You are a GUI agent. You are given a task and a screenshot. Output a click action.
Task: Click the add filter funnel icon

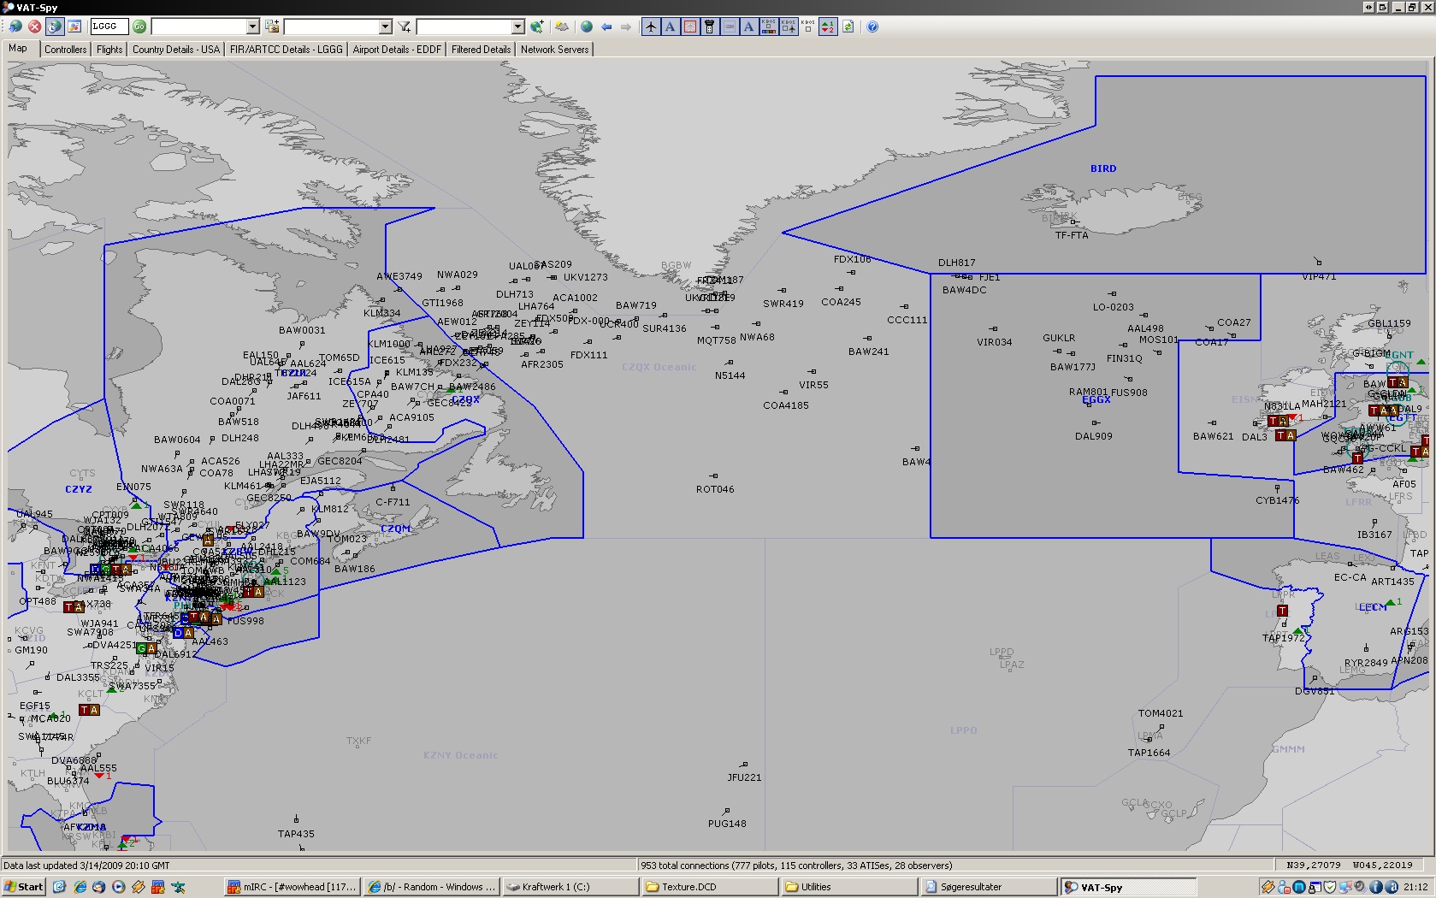405,27
